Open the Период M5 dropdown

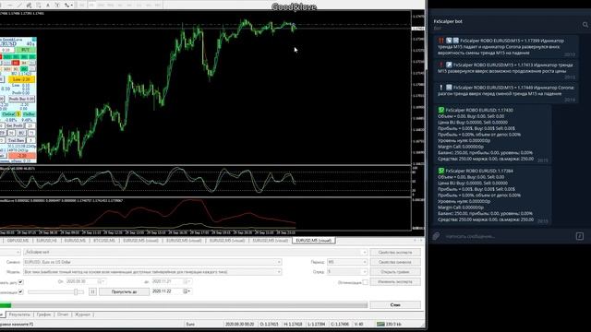pyautogui.click(x=347, y=262)
